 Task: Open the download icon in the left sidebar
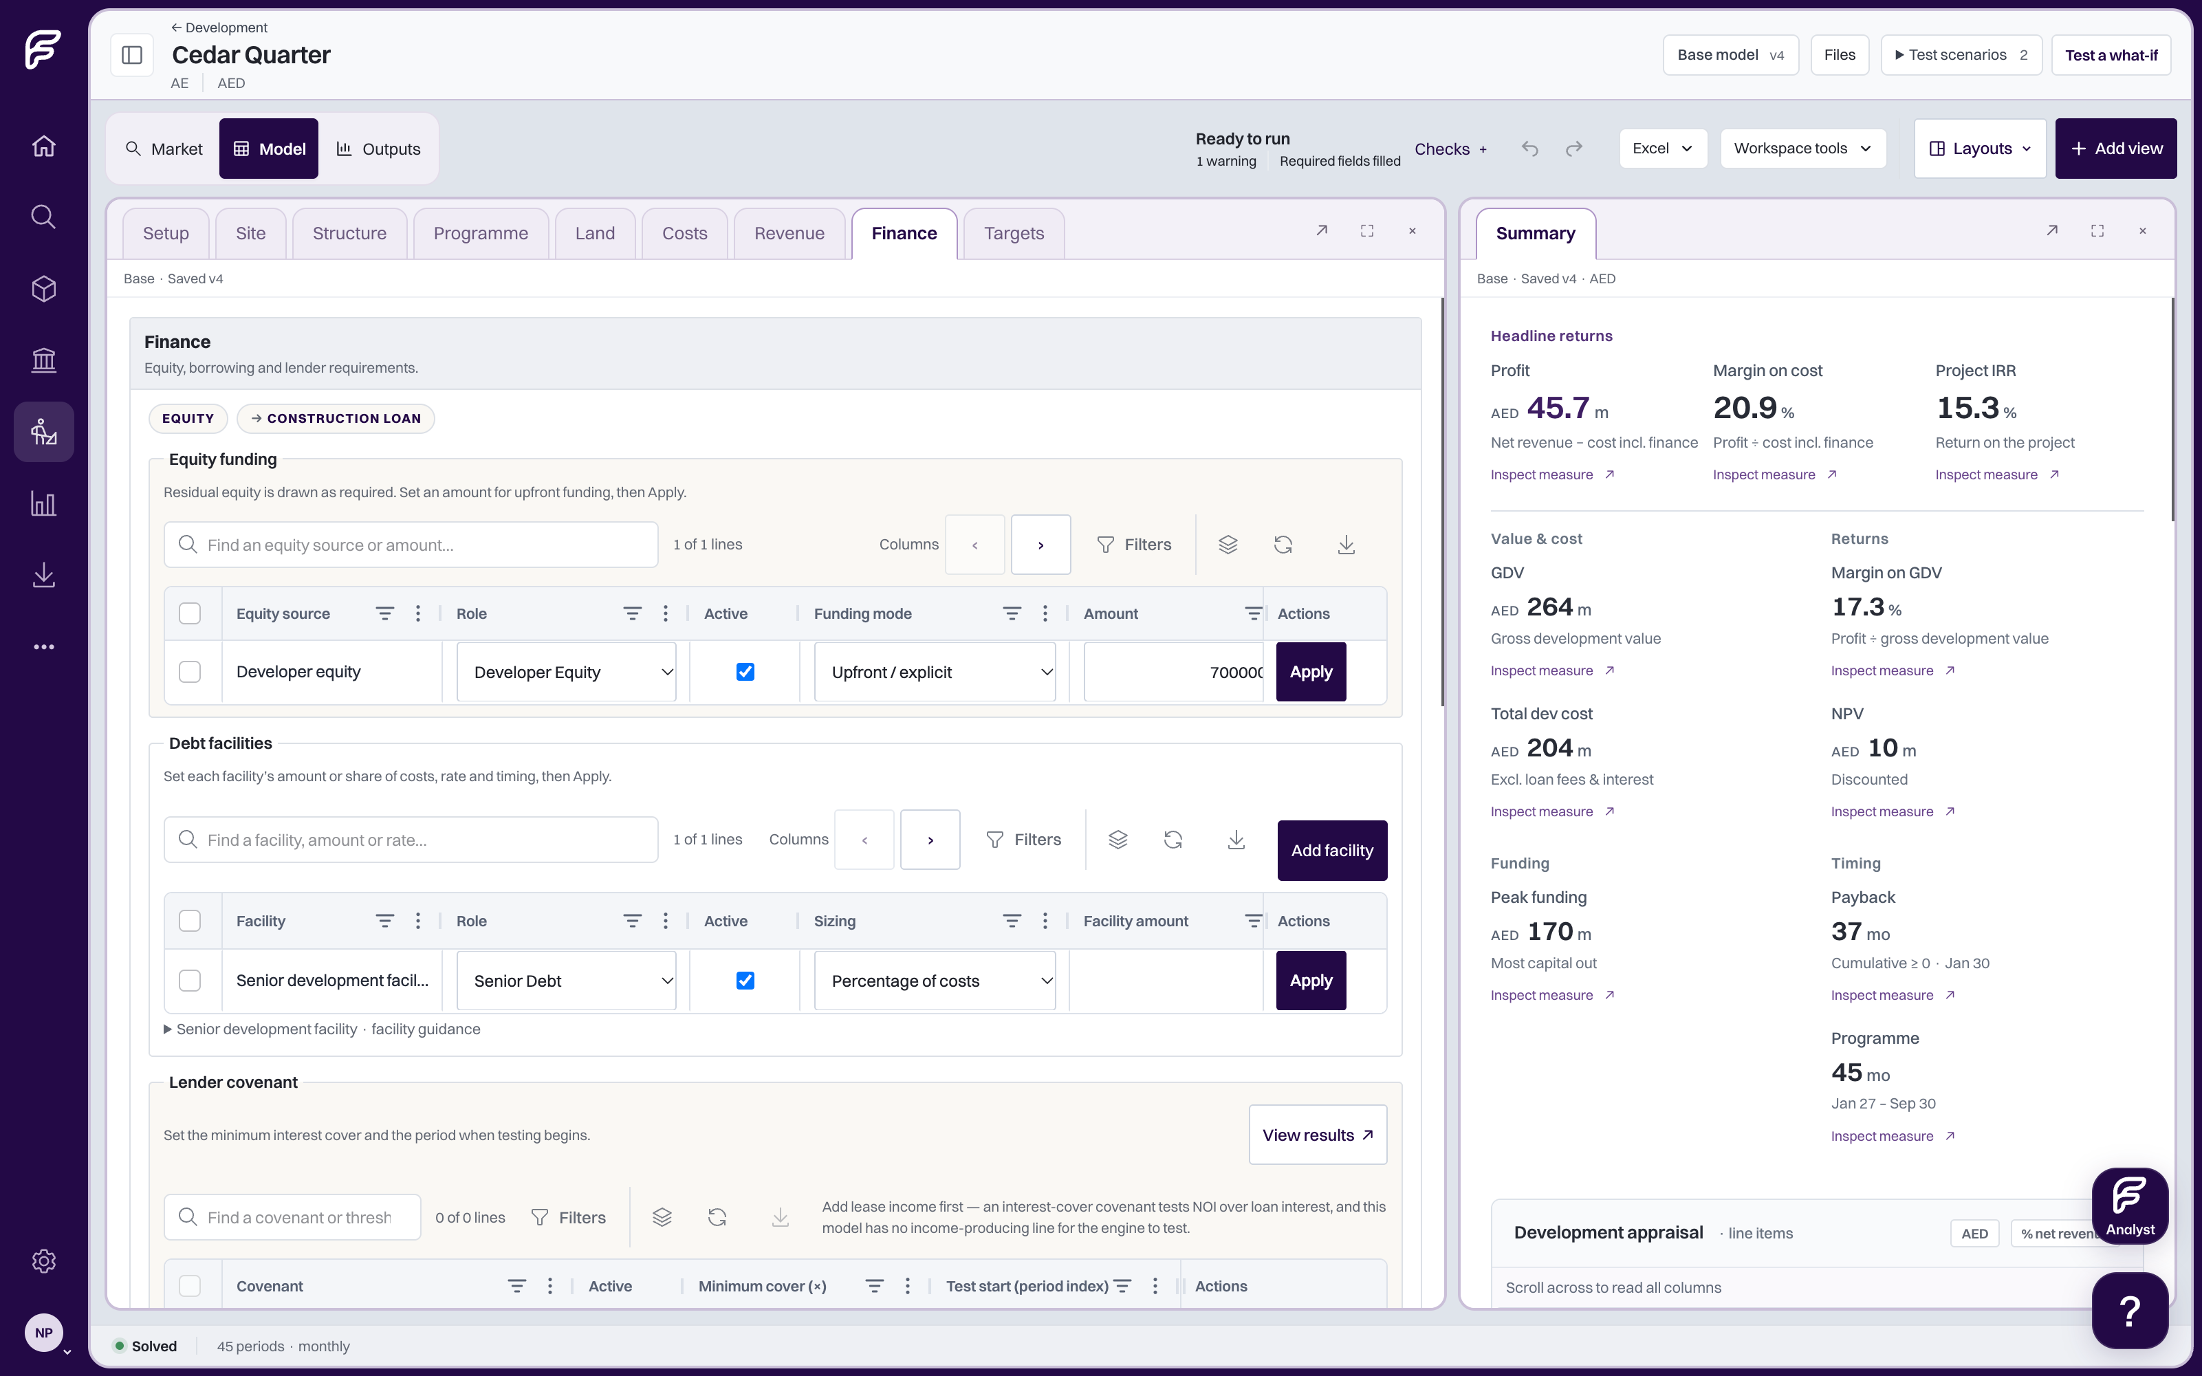[44, 575]
